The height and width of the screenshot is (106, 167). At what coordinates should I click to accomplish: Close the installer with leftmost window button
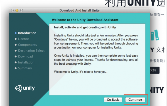point(12,10)
